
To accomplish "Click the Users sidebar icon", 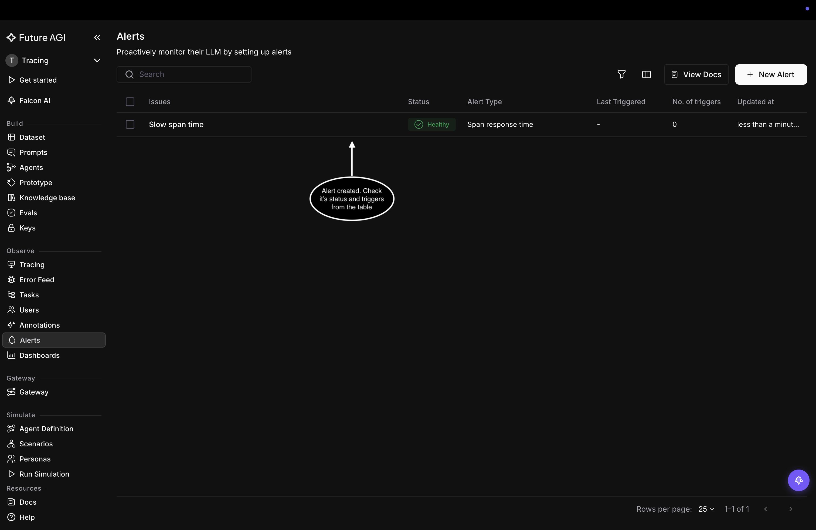I will (x=11, y=310).
